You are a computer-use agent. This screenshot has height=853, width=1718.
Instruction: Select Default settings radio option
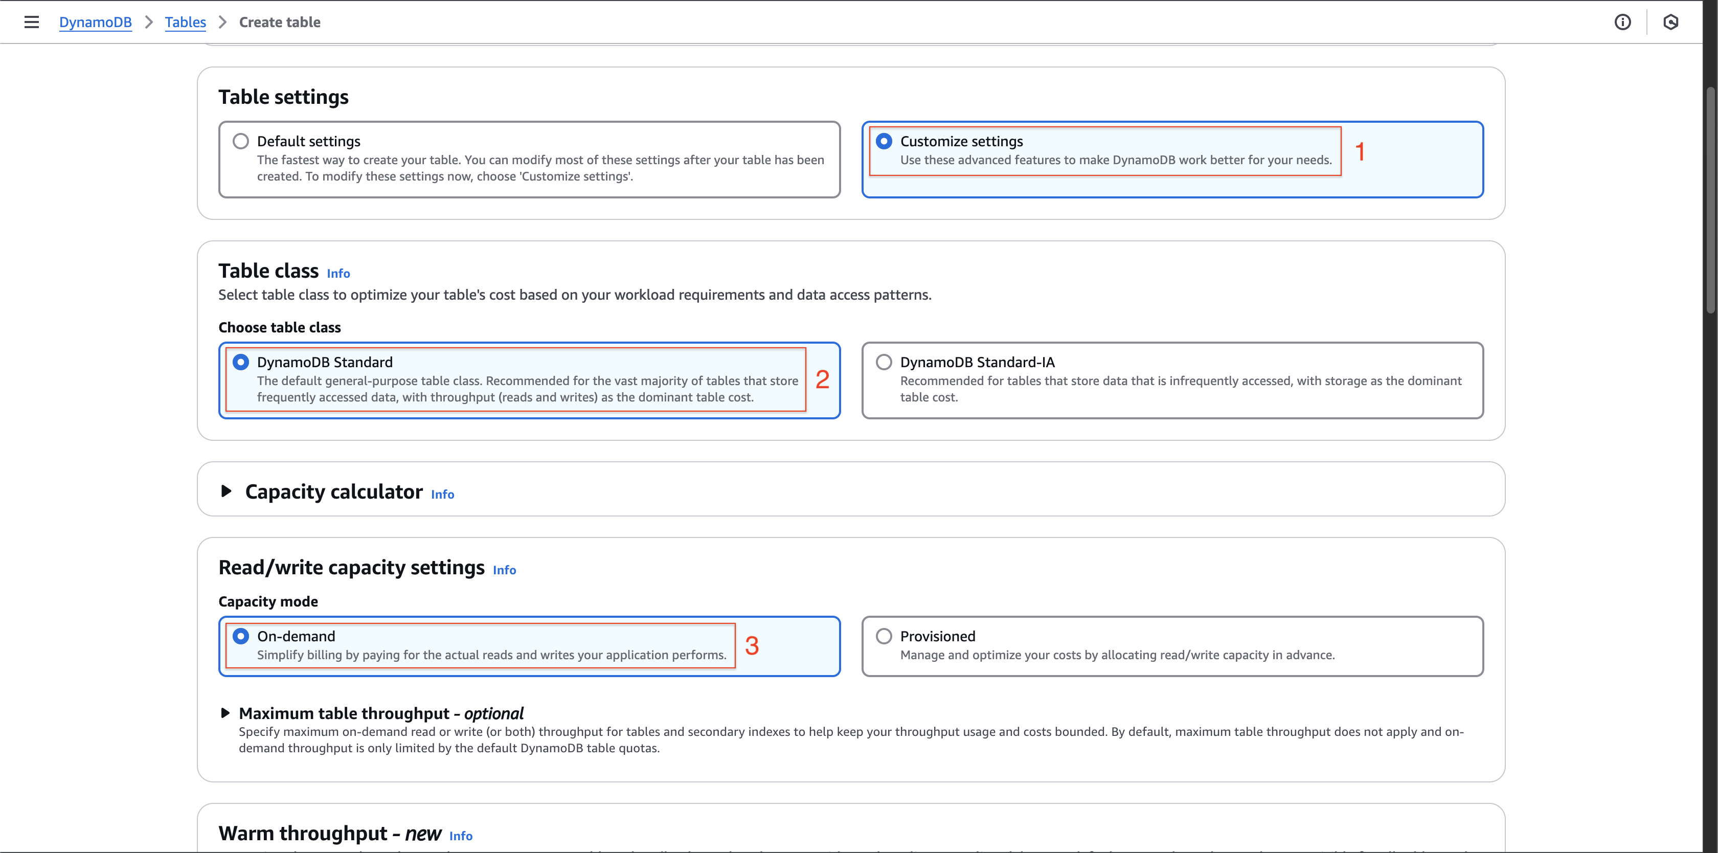(x=241, y=141)
